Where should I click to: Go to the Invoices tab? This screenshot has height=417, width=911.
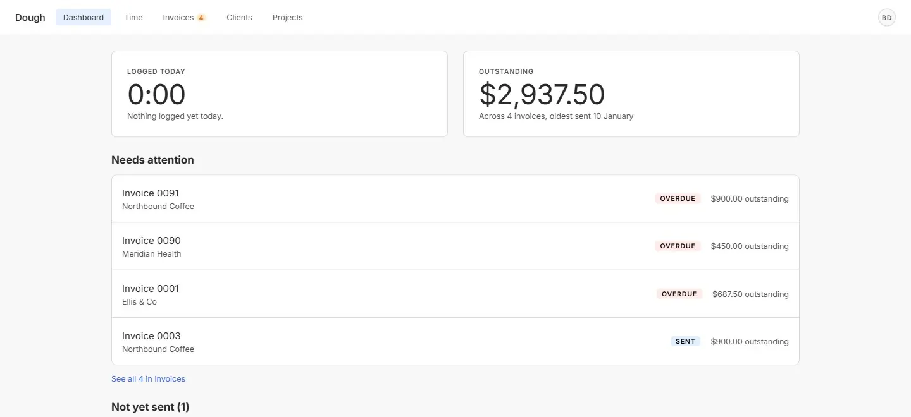coord(184,18)
